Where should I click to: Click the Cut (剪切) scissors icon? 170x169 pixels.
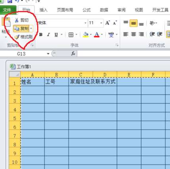17,20
